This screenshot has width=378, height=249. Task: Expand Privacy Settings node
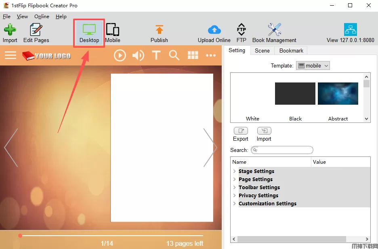tap(235, 196)
